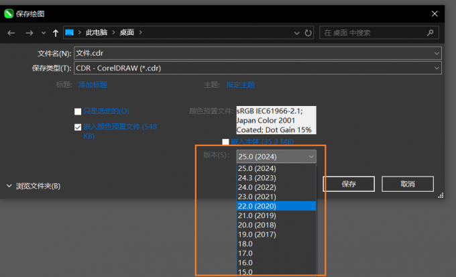This screenshot has width=456, height=277.
Task: Open the recent locations chevron
Action: (x=44, y=33)
